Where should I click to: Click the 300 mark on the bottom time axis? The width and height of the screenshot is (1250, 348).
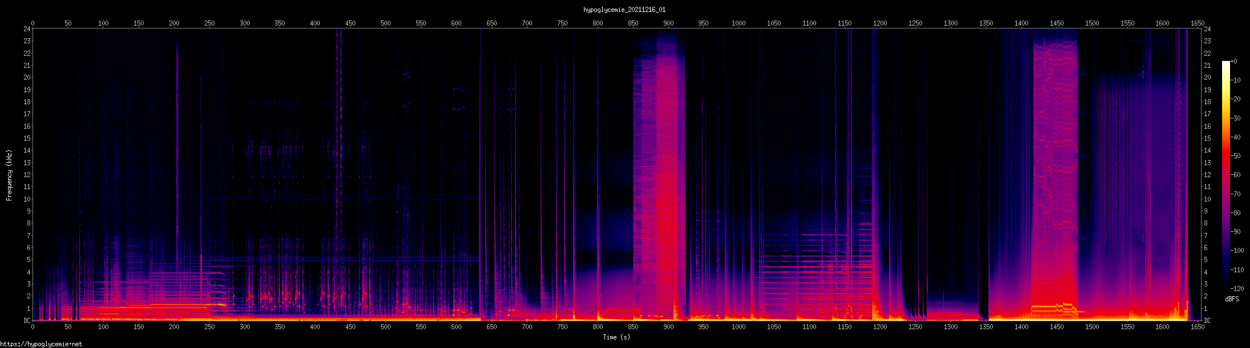pyautogui.click(x=245, y=327)
